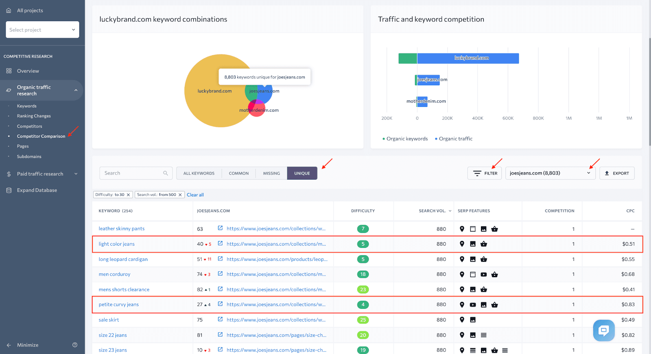Click difficulty badge 25 for sale skirt
The height and width of the screenshot is (354, 651).
point(363,320)
